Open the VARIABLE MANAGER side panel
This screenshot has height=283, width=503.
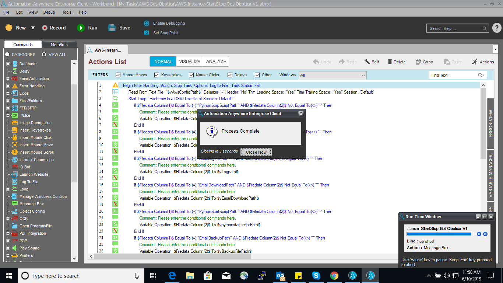tap(490, 176)
